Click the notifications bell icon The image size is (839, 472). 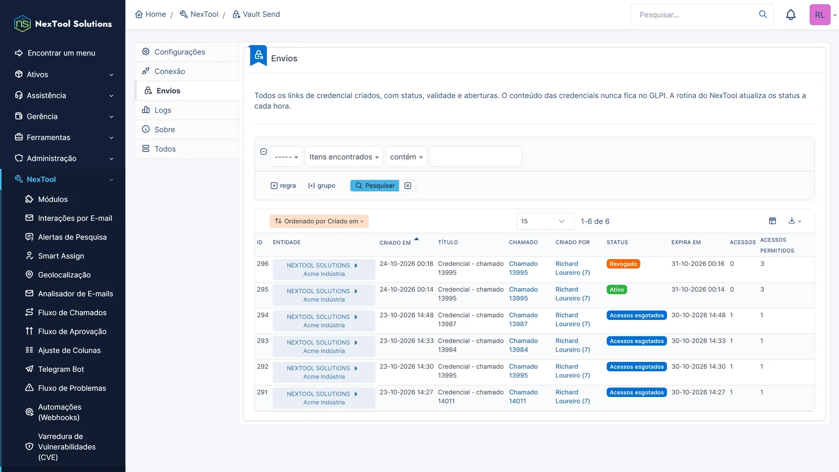[x=791, y=15]
